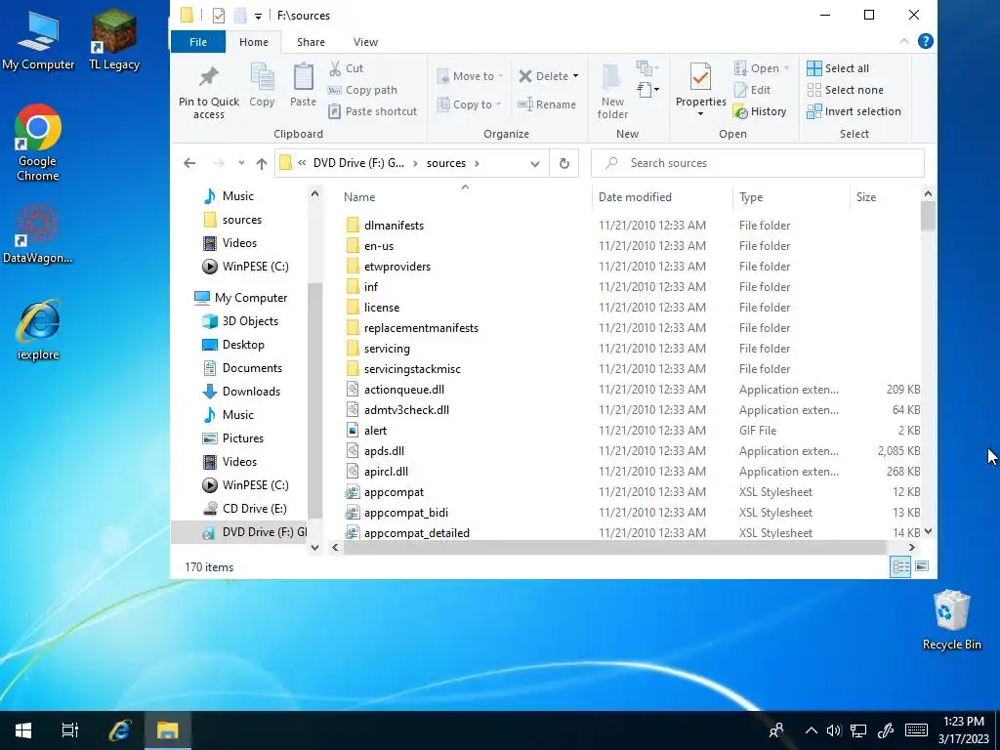Switch to large icons view layout
The image size is (1000, 750).
(x=922, y=566)
